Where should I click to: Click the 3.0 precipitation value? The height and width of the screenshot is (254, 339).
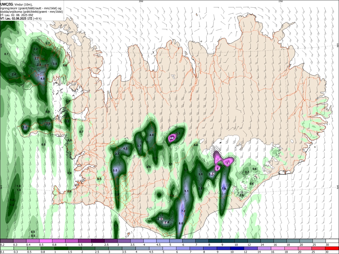200,174
